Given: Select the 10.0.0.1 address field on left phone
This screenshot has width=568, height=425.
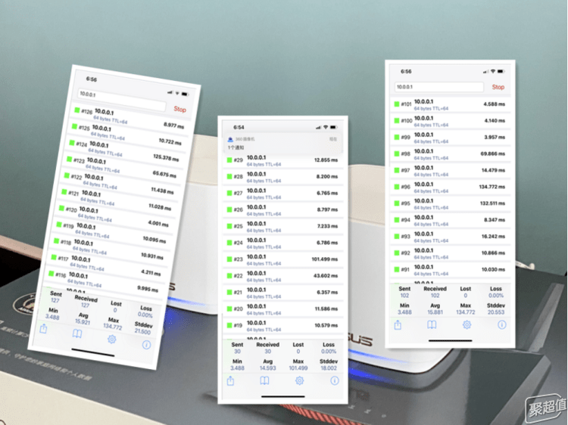Looking at the screenshot, I should (121, 100).
